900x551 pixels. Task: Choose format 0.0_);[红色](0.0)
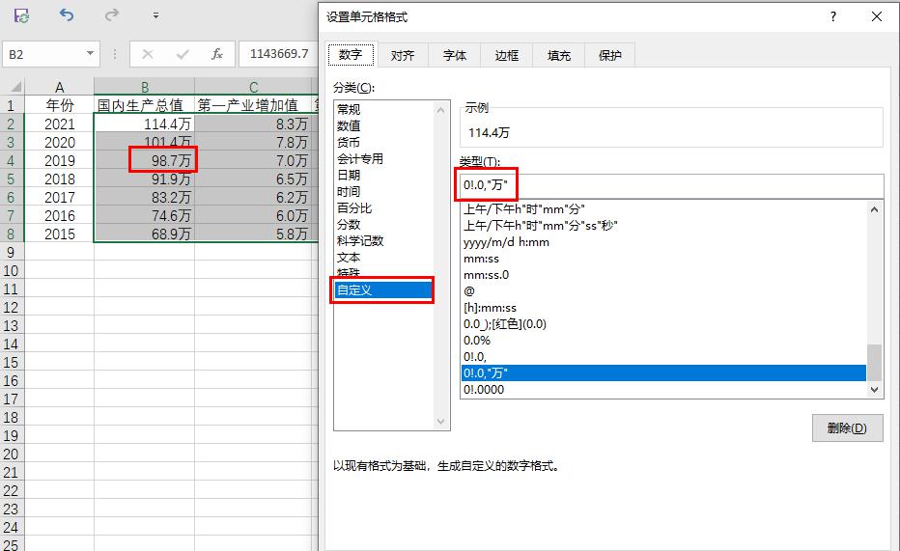[x=663, y=324]
